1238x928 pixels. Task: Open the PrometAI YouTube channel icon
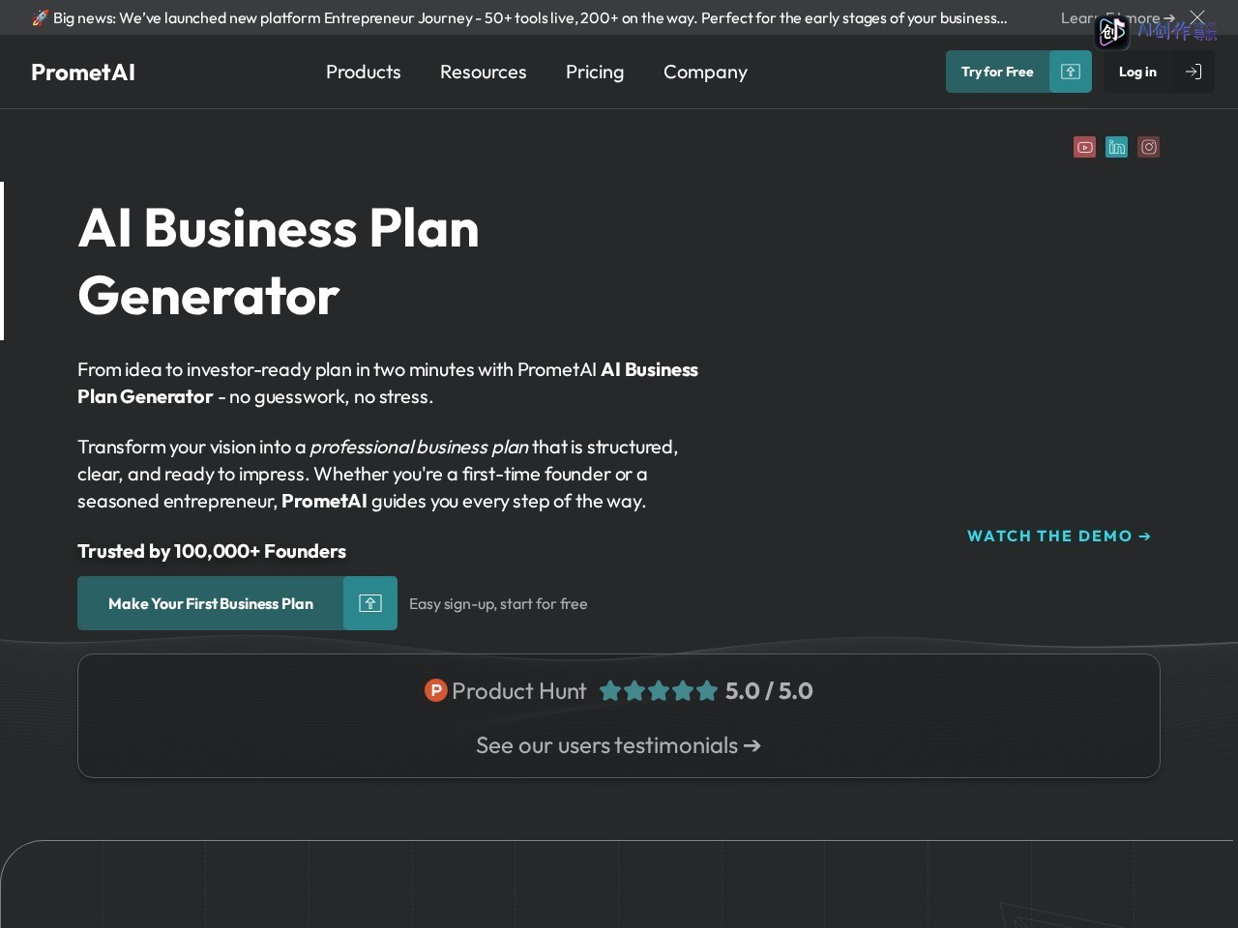1084,147
